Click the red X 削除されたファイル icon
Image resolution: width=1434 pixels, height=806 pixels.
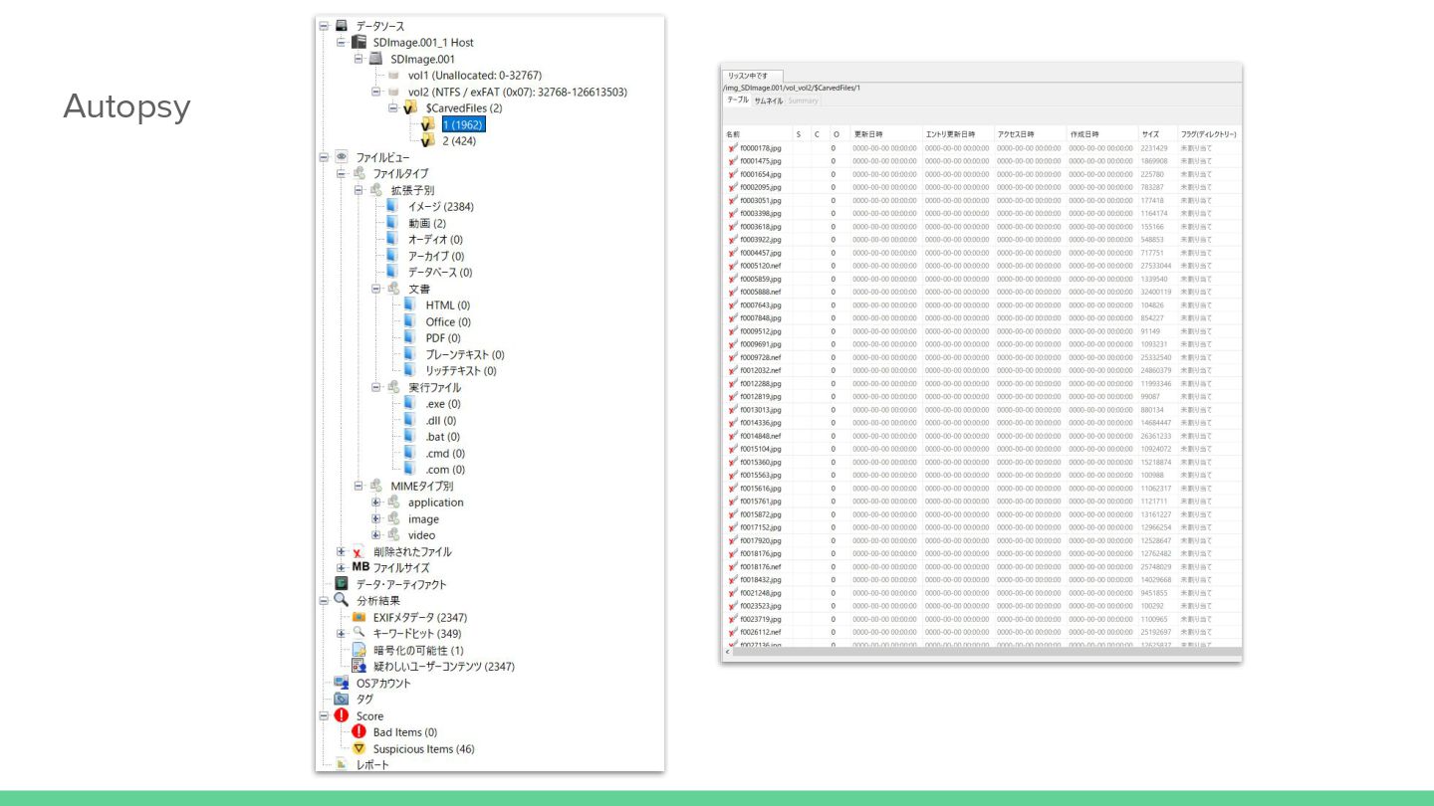click(x=358, y=552)
